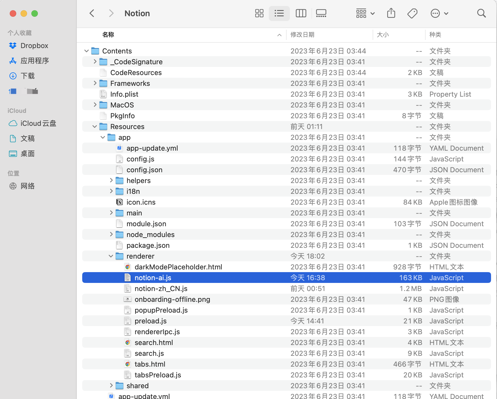Screen dimensions: 497x399
Task: Collapse the renderer folder
Action: click(x=111, y=256)
